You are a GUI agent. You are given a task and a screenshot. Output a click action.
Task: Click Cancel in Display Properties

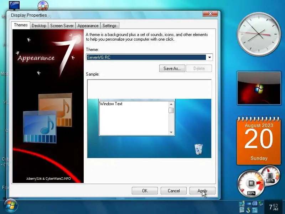(x=173, y=191)
